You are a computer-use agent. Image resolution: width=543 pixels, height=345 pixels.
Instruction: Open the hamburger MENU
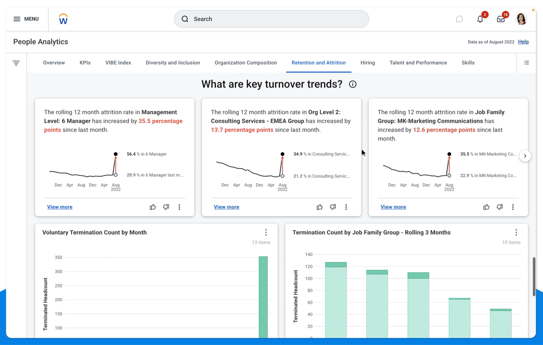click(x=26, y=19)
